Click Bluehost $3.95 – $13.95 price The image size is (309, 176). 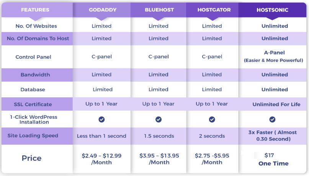click(159, 159)
